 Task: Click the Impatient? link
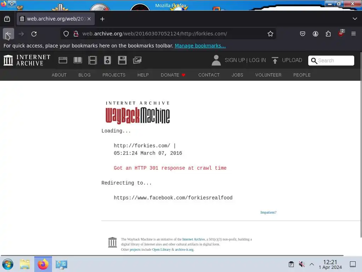[268, 212]
